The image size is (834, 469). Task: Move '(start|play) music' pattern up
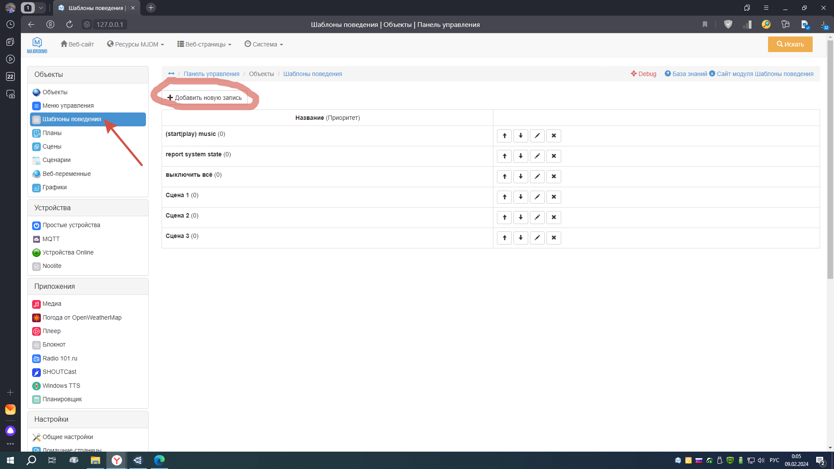point(504,136)
